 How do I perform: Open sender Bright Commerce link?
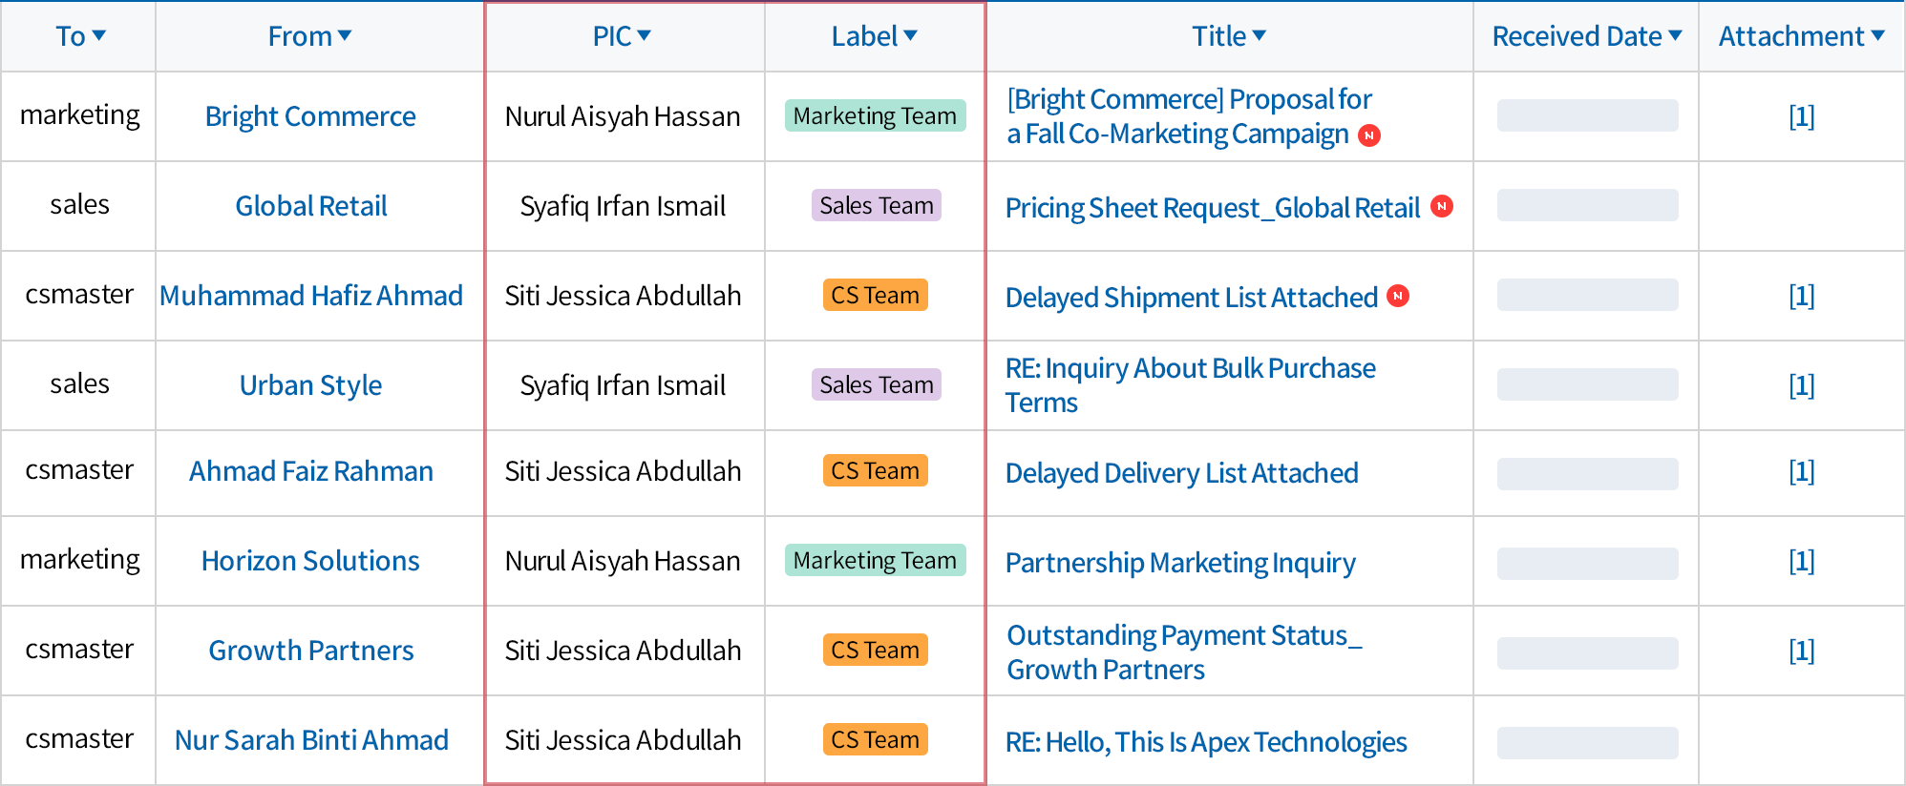[x=310, y=116]
